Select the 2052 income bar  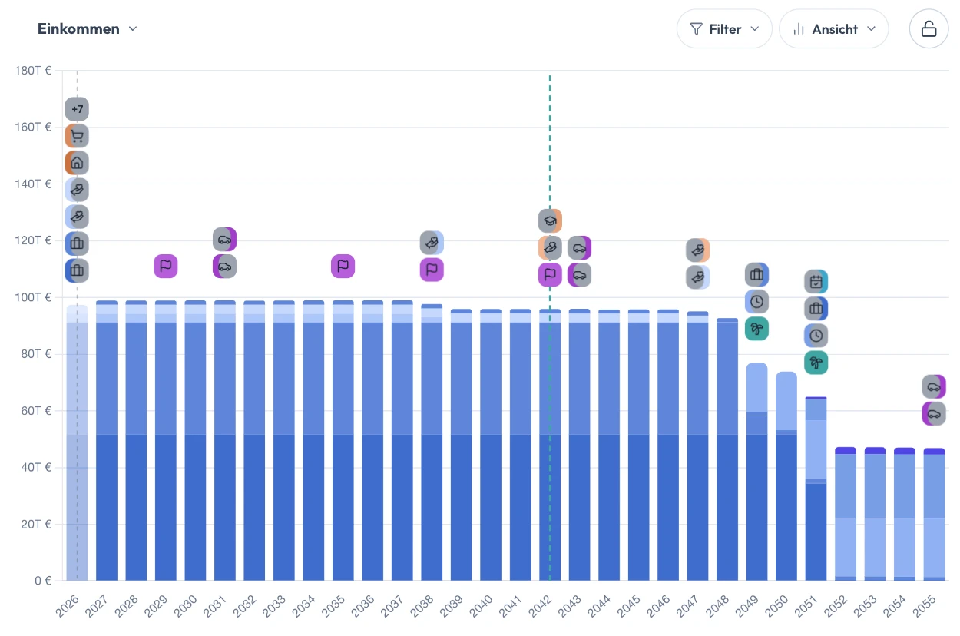coord(846,514)
